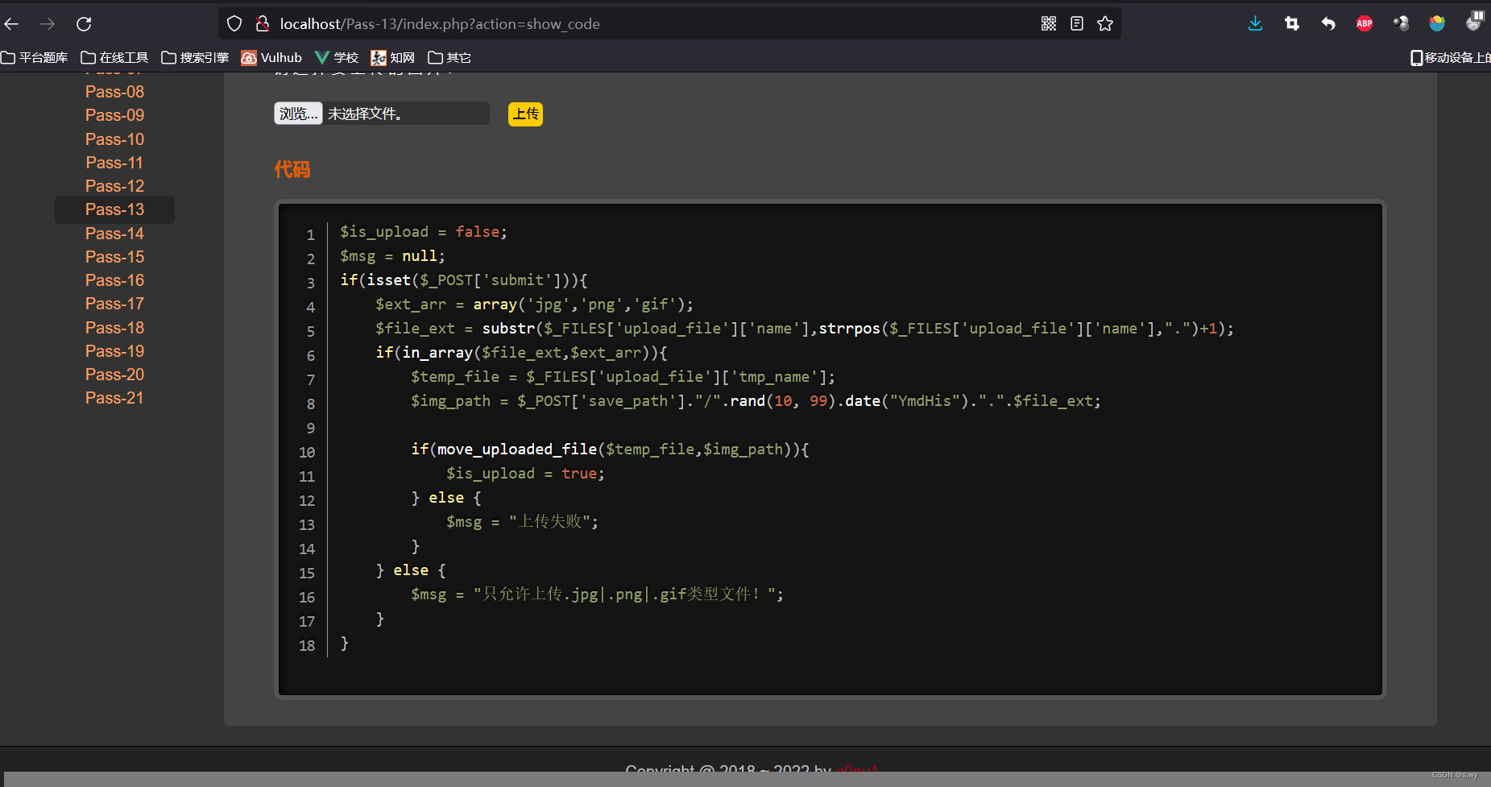1491x787 pixels.
Task: Open the shield tracking protection icon
Action: (x=234, y=24)
